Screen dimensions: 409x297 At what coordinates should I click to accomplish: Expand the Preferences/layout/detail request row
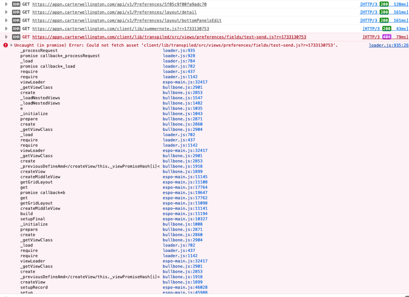pyautogui.click(x=6, y=12)
